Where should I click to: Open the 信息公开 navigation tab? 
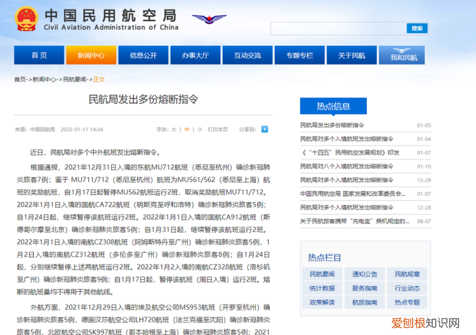tap(143, 55)
